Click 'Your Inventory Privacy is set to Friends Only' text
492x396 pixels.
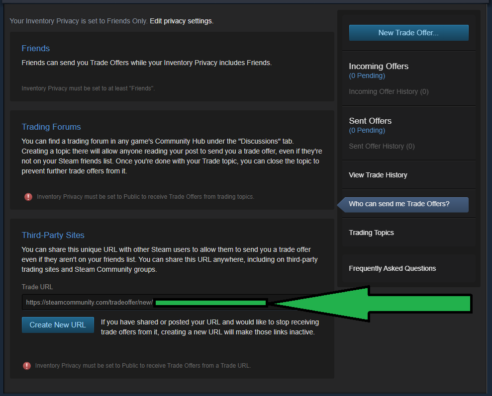[79, 21]
